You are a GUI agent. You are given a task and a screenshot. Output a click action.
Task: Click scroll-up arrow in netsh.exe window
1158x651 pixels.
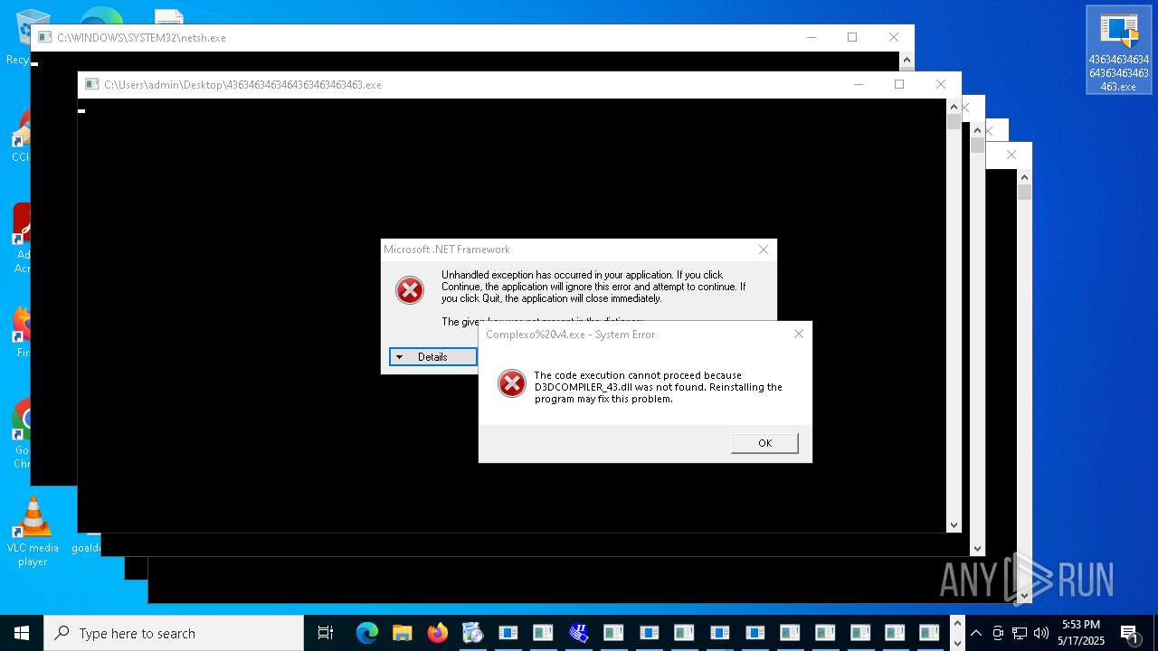[x=906, y=60]
